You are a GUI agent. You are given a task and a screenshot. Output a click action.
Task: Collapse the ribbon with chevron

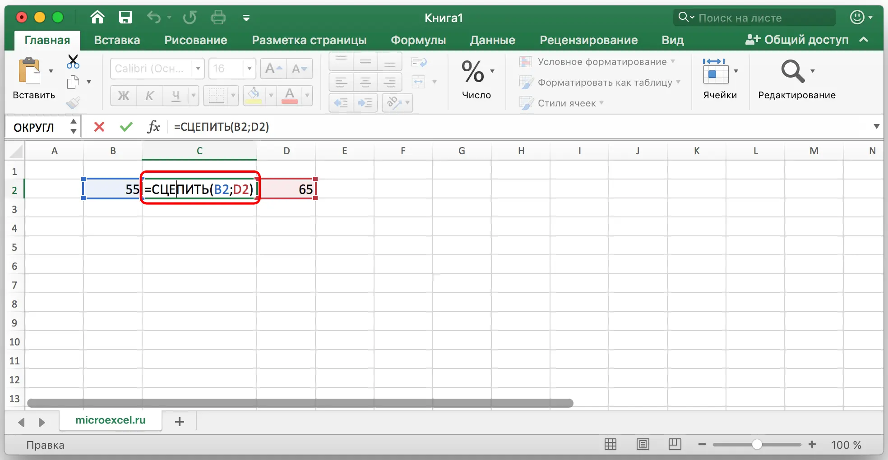tap(864, 40)
